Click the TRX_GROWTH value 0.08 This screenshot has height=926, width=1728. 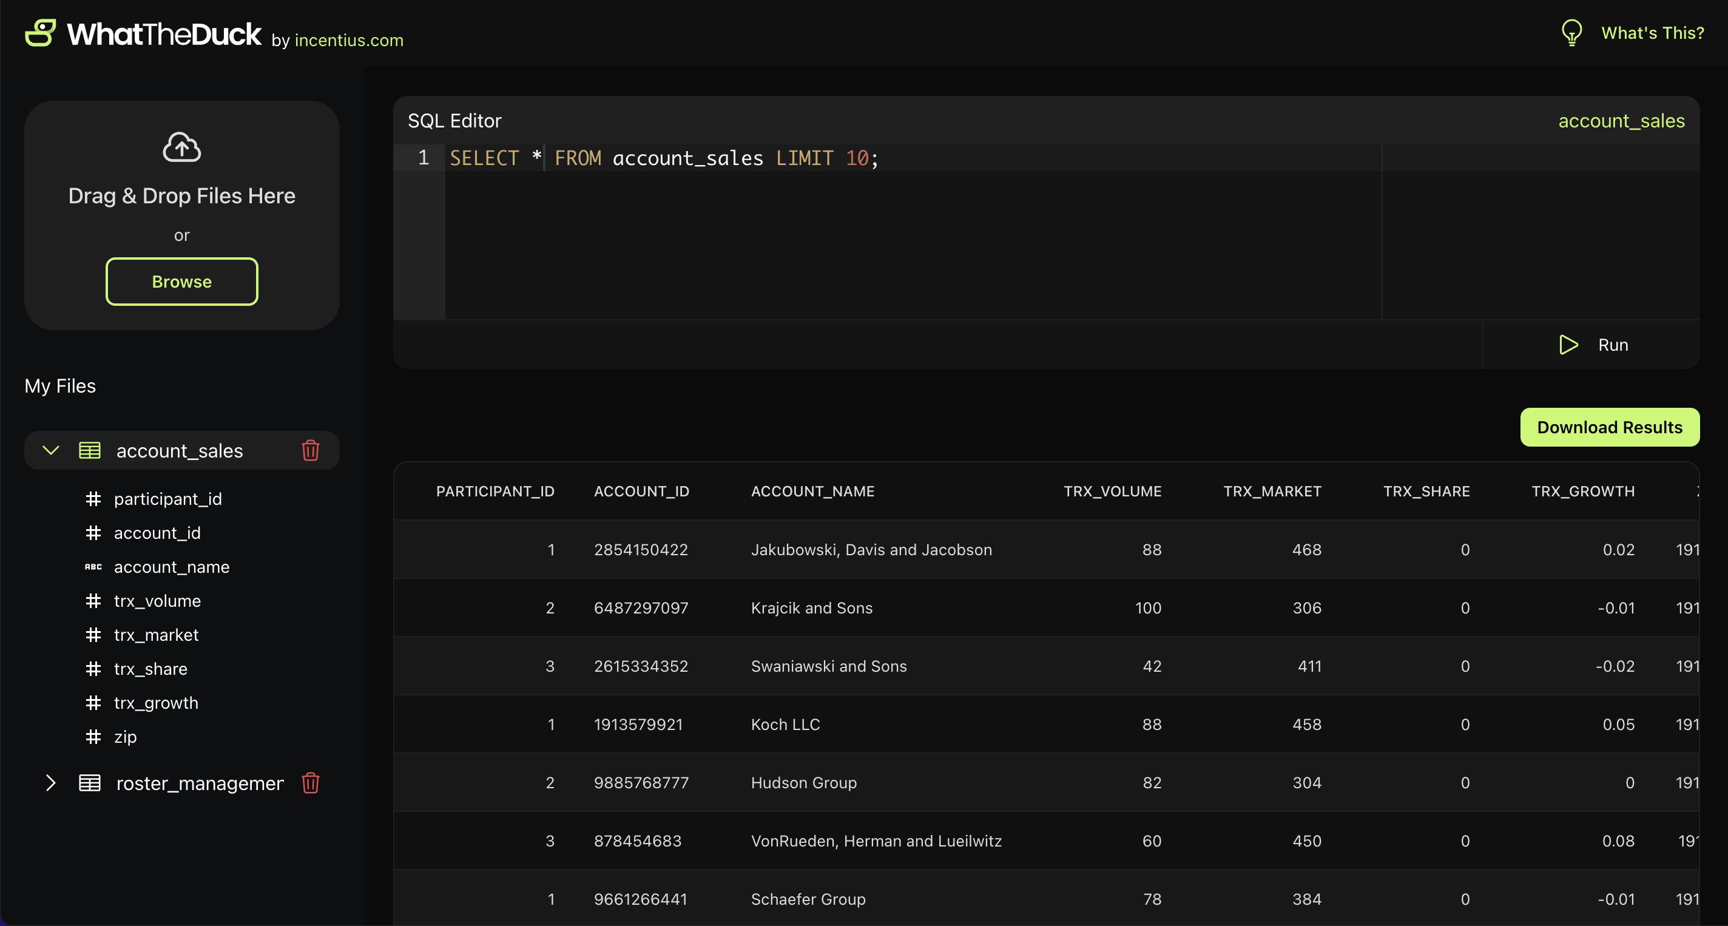1618,842
